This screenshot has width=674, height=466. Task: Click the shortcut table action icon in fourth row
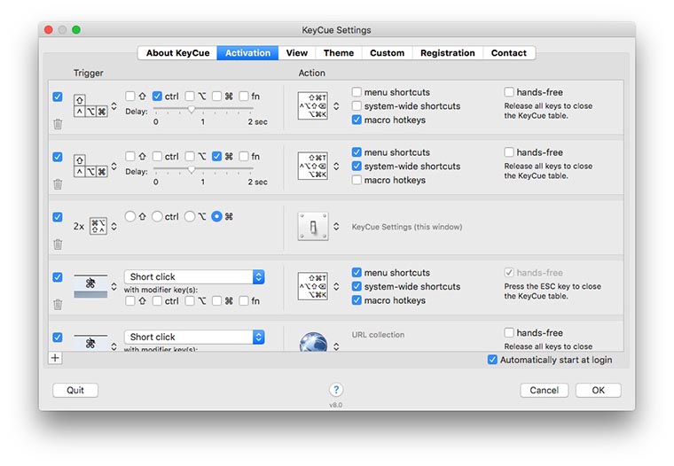tap(313, 286)
